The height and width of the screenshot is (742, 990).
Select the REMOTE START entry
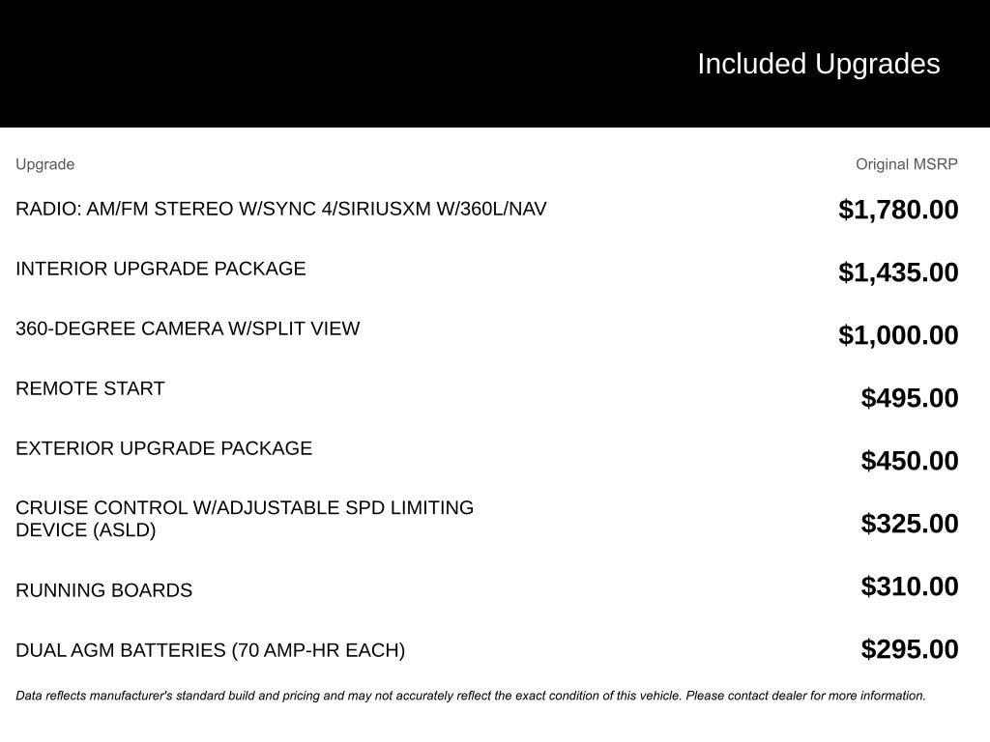point(90,388)
